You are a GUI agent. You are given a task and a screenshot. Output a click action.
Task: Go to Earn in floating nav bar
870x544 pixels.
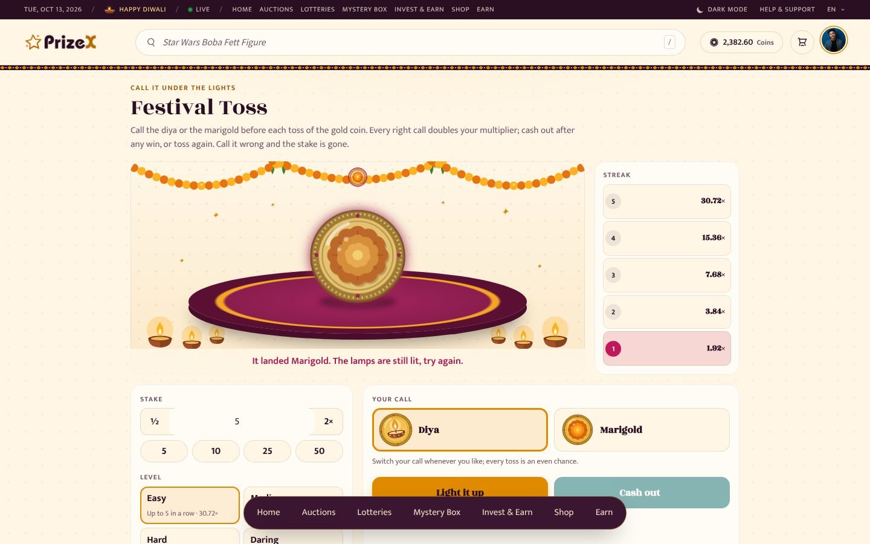click(x=604, y=512)
